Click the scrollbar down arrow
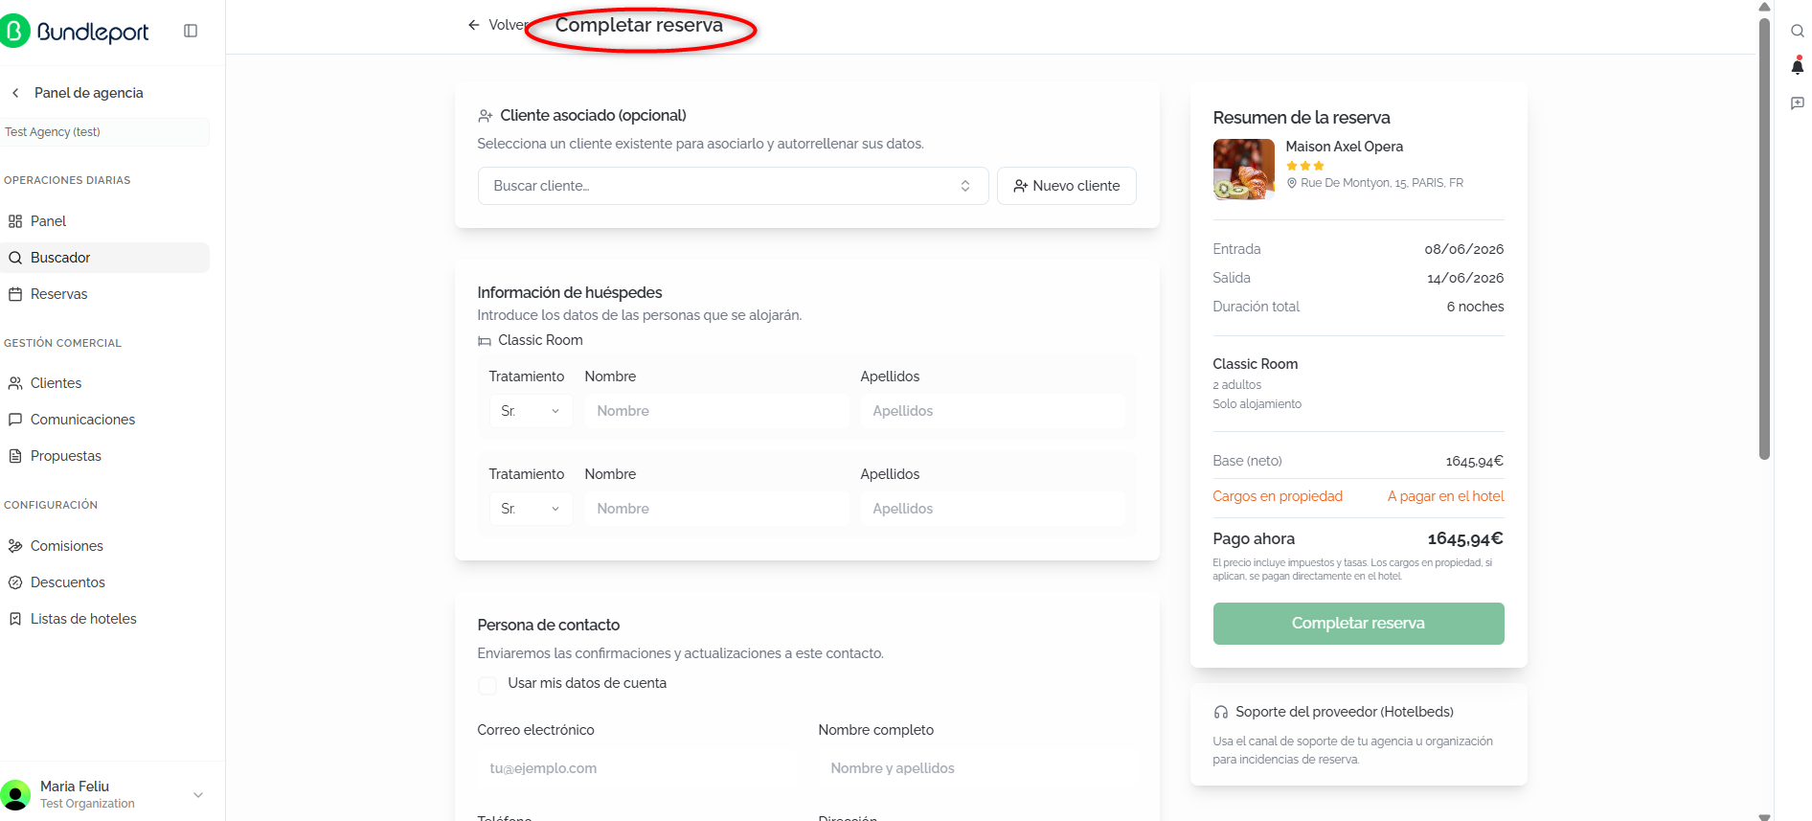This screenshot has width=1812, height=821. pos(1764,816)
